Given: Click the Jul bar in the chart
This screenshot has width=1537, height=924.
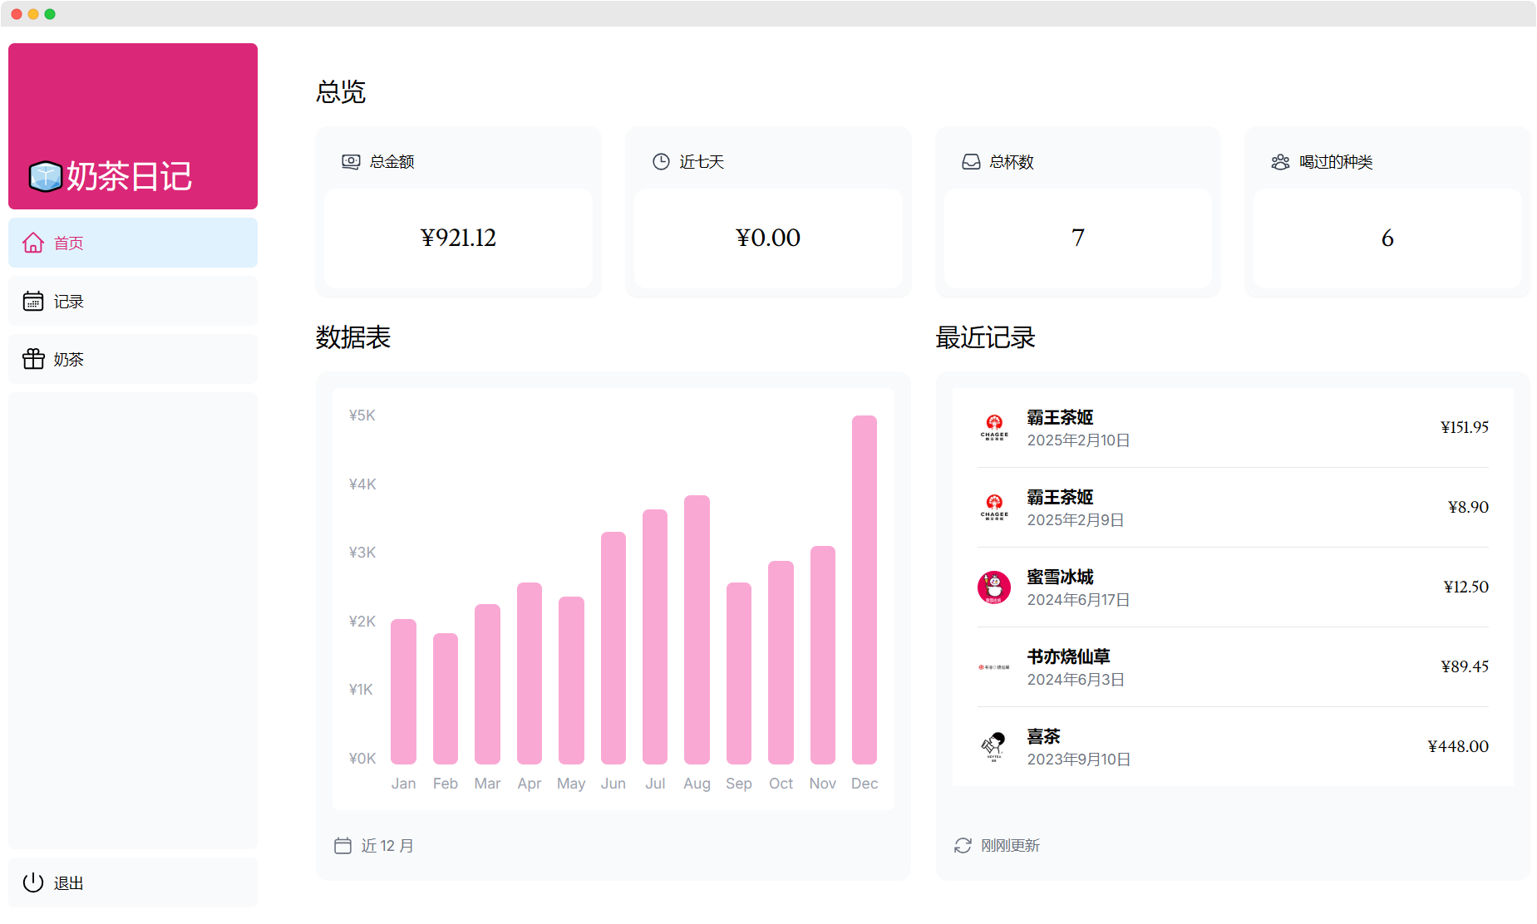Looking at the screenshot, I should point(655,636).
